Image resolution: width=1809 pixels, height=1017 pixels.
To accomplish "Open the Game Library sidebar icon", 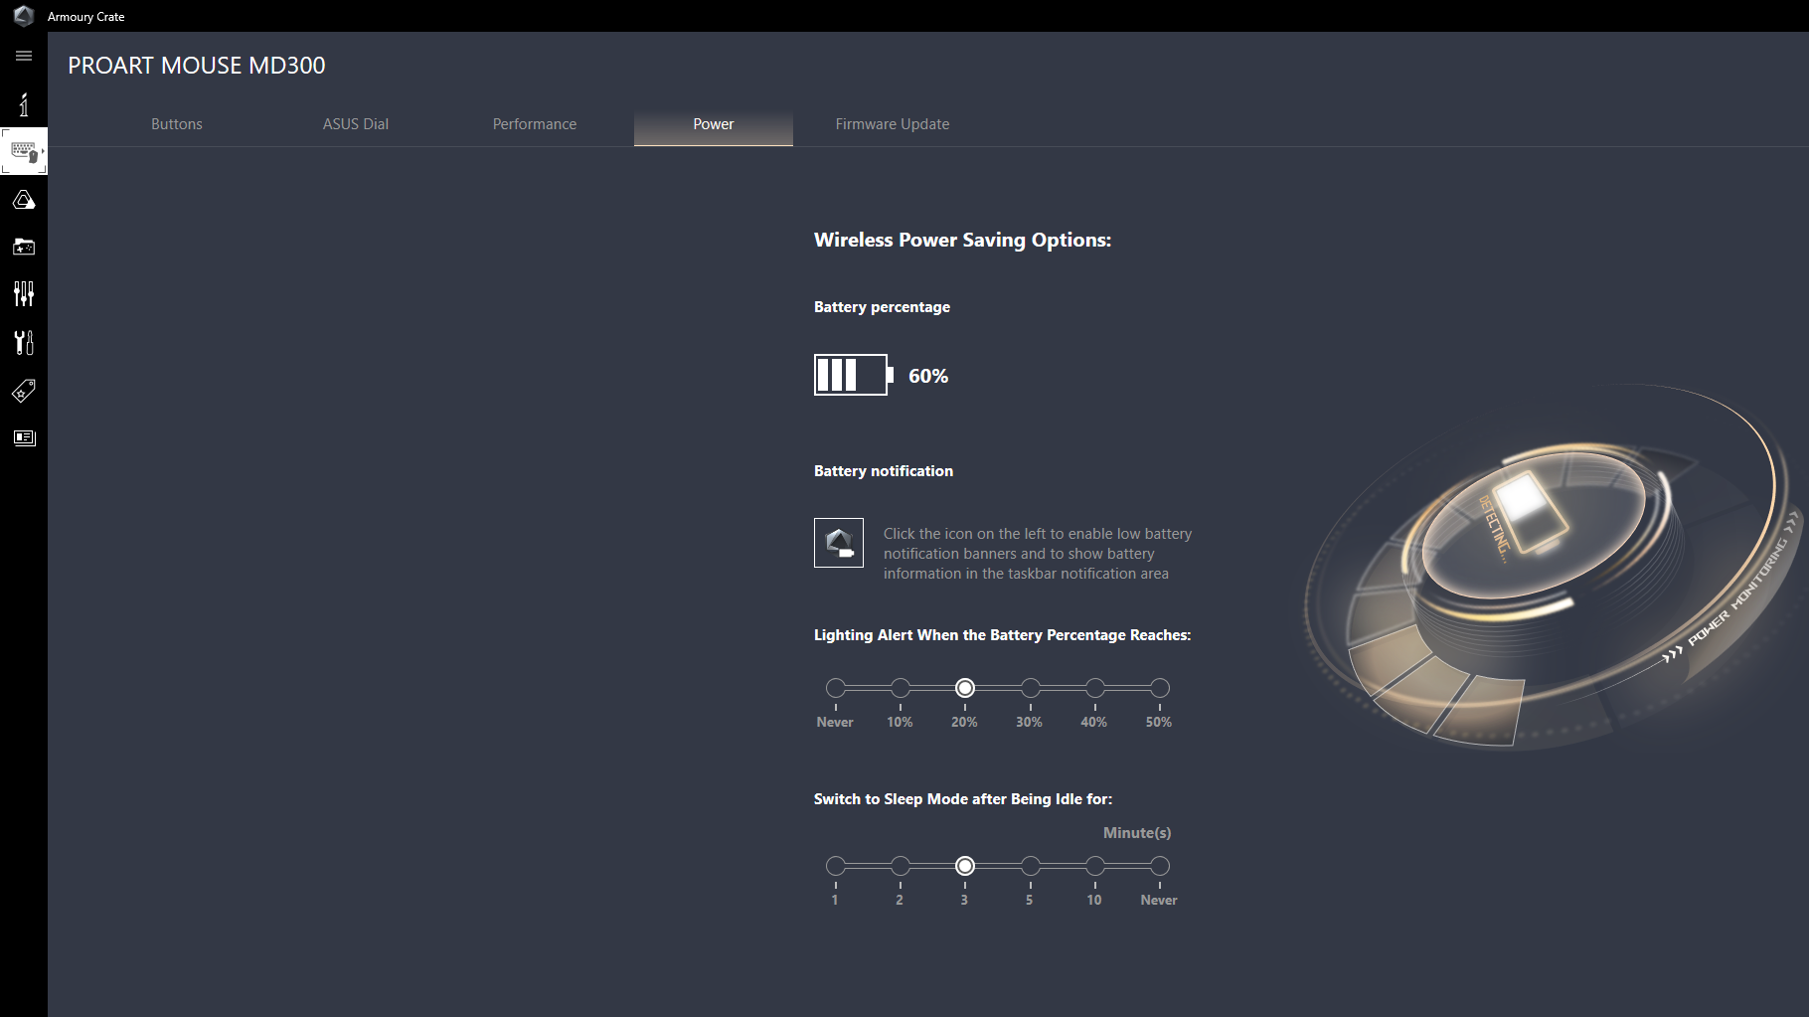I will pyautogui.click(x=24, y=247).
